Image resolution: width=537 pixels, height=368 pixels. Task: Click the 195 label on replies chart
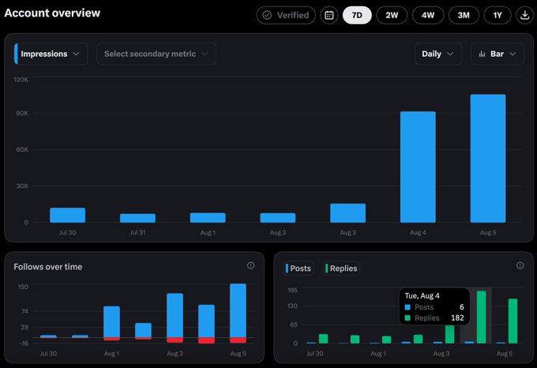(x=292, y=291)
